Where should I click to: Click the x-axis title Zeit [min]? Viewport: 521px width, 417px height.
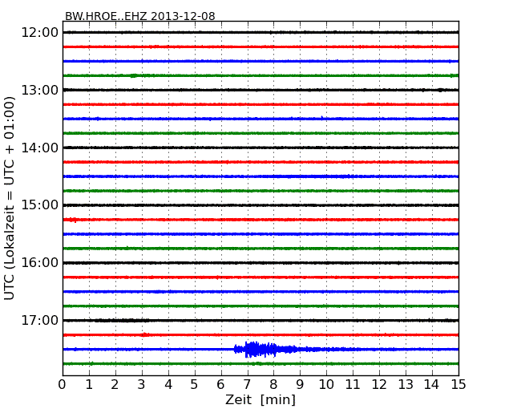tap(260, 399)
